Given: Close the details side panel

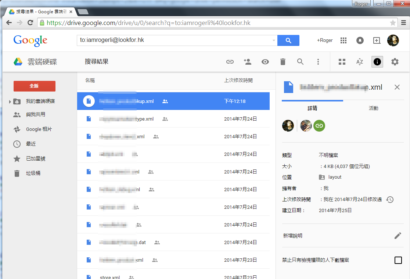Looking at the screenshot, I should pos(397,87).
